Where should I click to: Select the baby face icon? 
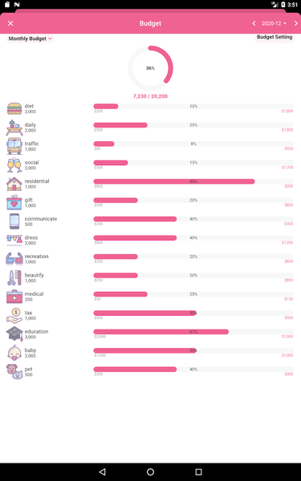[14, 353]
